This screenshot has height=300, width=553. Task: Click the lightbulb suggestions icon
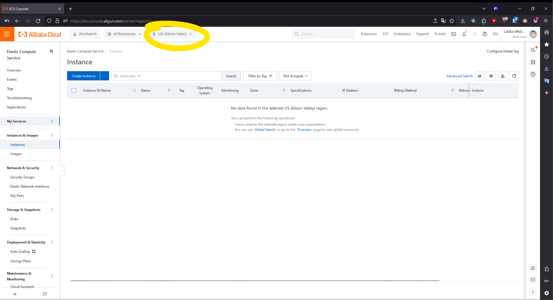click(474, 34)
